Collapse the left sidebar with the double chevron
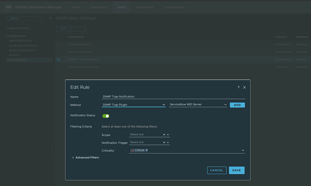Viewport: 311px width, 186px height. pyautogui.click(x=50, y=18)
